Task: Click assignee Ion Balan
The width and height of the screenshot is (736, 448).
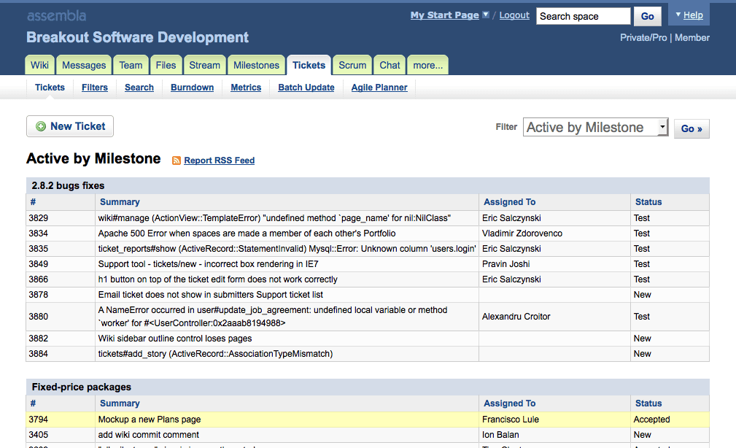Action: (500, 435)
